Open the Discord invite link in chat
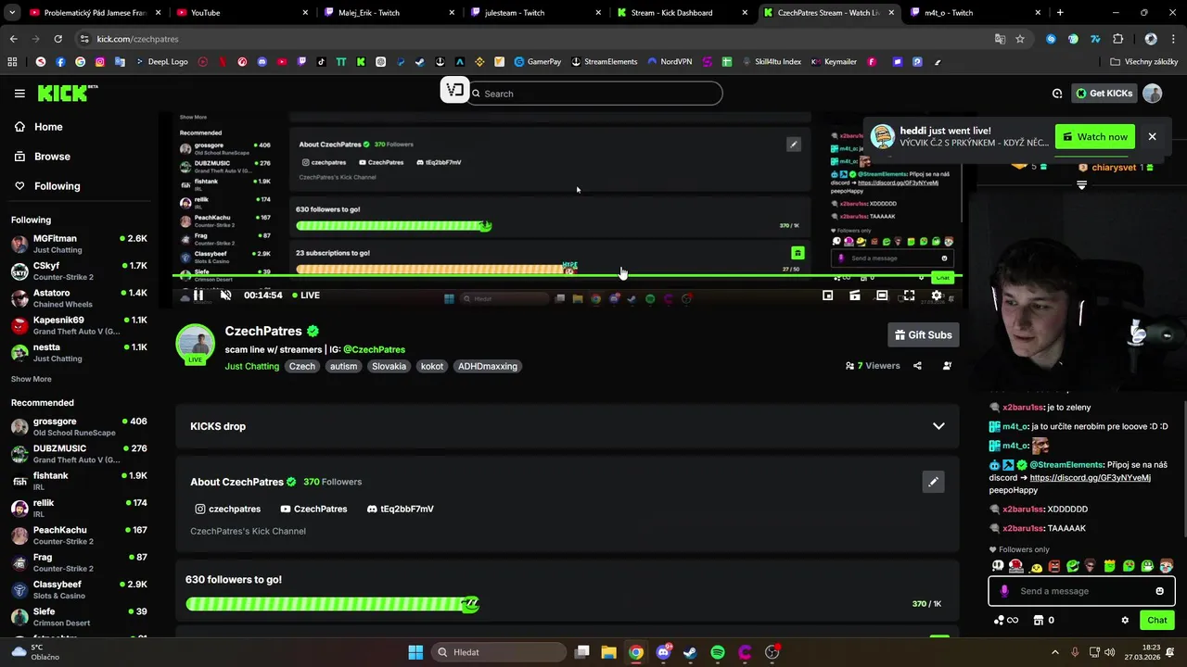The height and width of the screenshot is (667, 1187). click(x=1090, y=478)
